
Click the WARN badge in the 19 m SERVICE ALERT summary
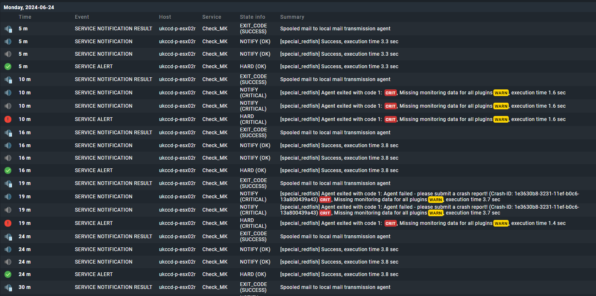point(501,223)
